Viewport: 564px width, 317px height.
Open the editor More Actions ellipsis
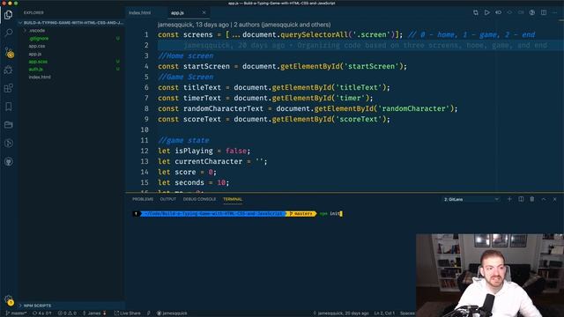pyautogui.click(x=554, y=12)
